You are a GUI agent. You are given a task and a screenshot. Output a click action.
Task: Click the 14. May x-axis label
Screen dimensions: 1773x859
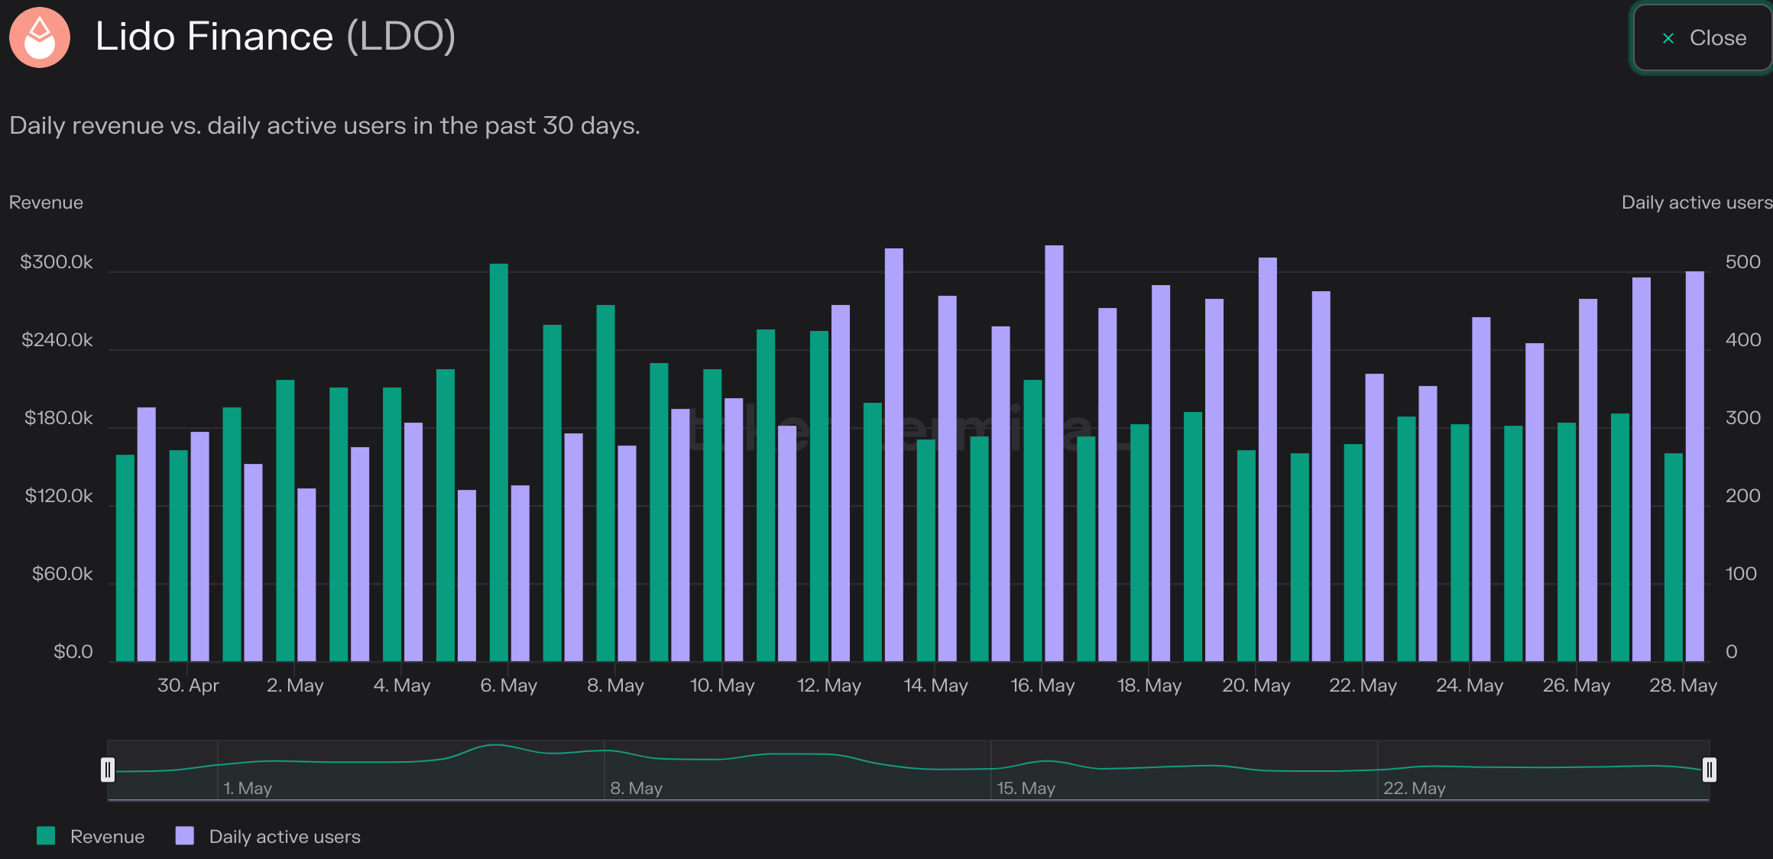click(935, 686)
